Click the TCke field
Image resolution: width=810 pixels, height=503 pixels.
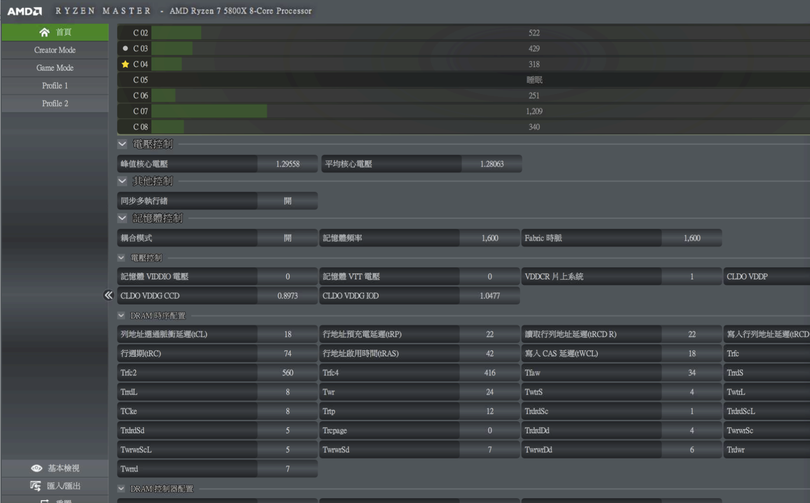[x=217, y=411]
